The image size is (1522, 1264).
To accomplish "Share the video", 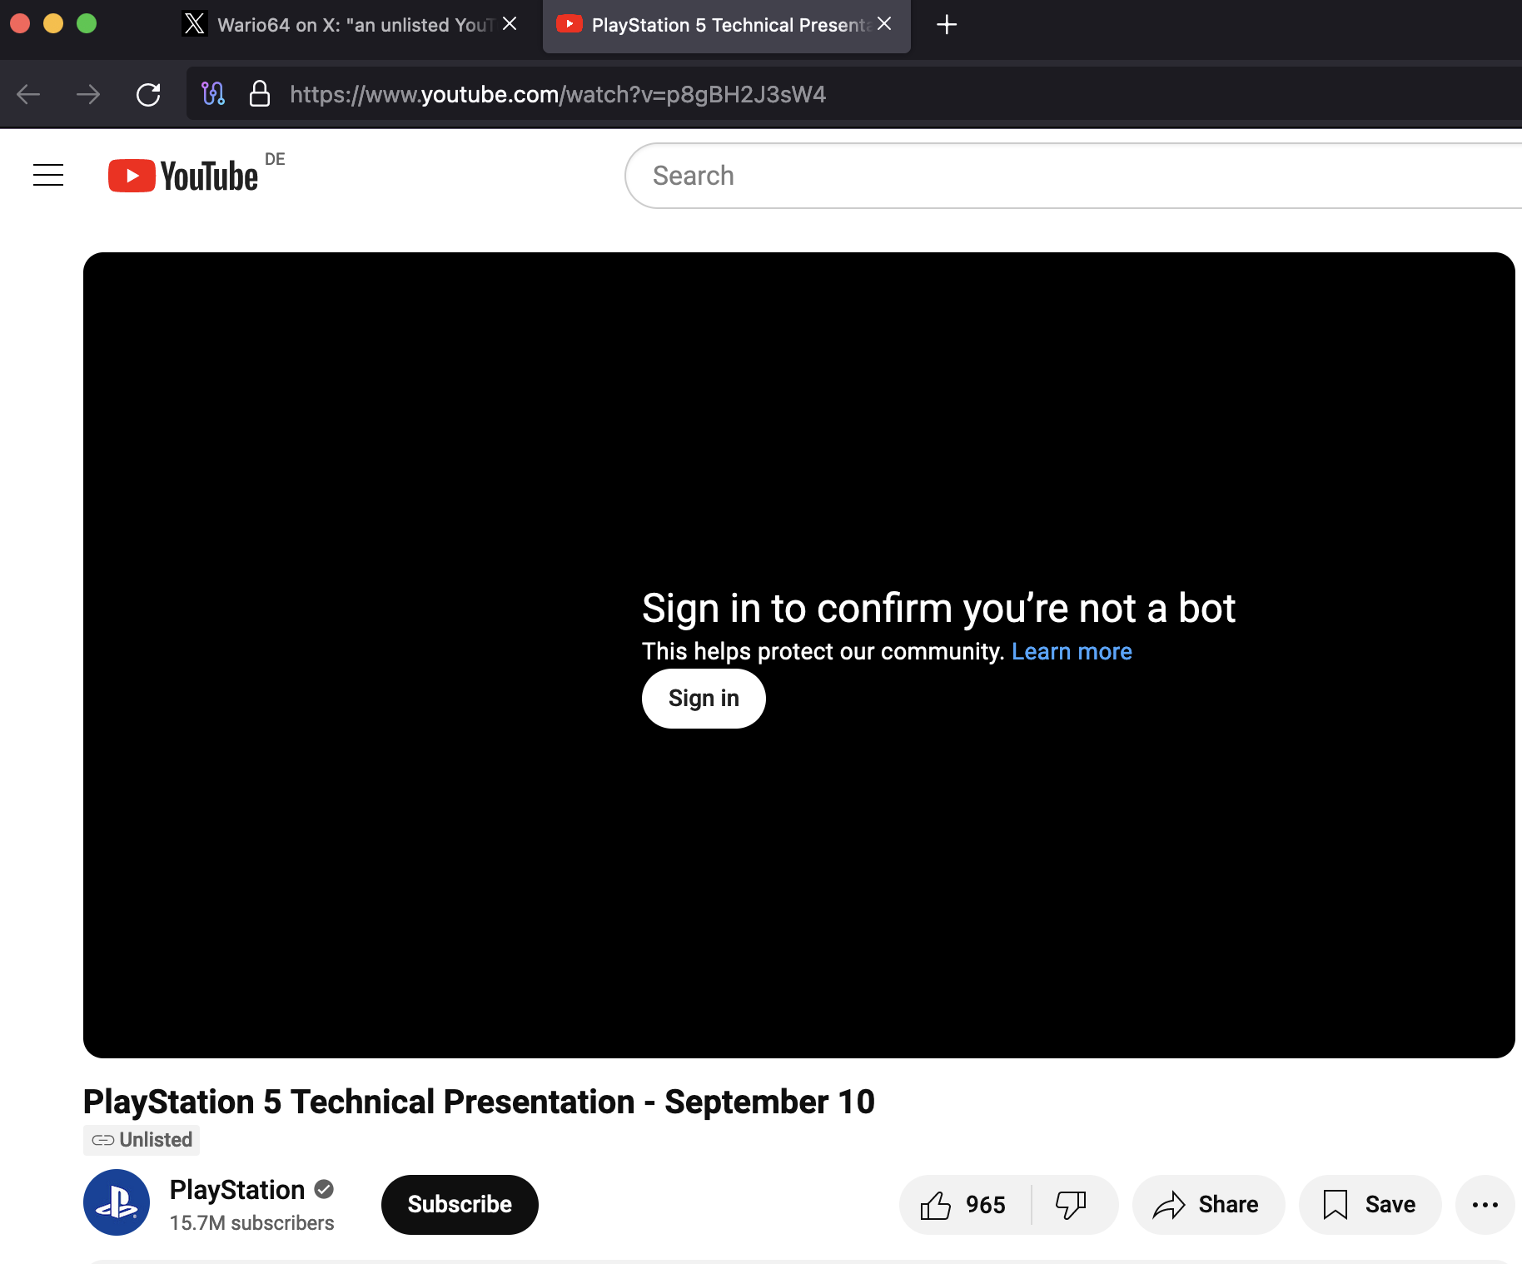I will click(x=1208, y=1205).
